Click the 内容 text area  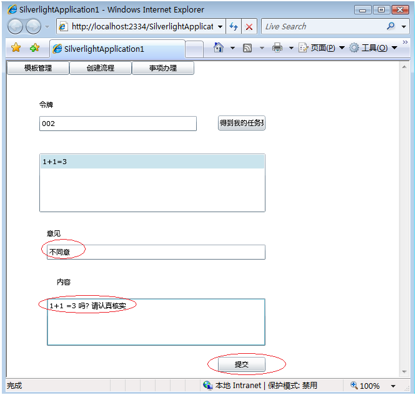[x=156, y=322]
